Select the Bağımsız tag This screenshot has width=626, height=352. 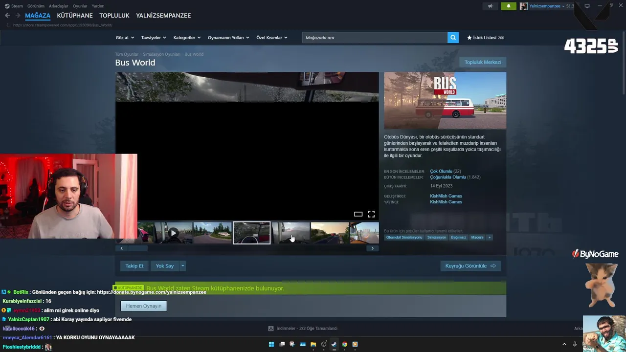point(459,238)
